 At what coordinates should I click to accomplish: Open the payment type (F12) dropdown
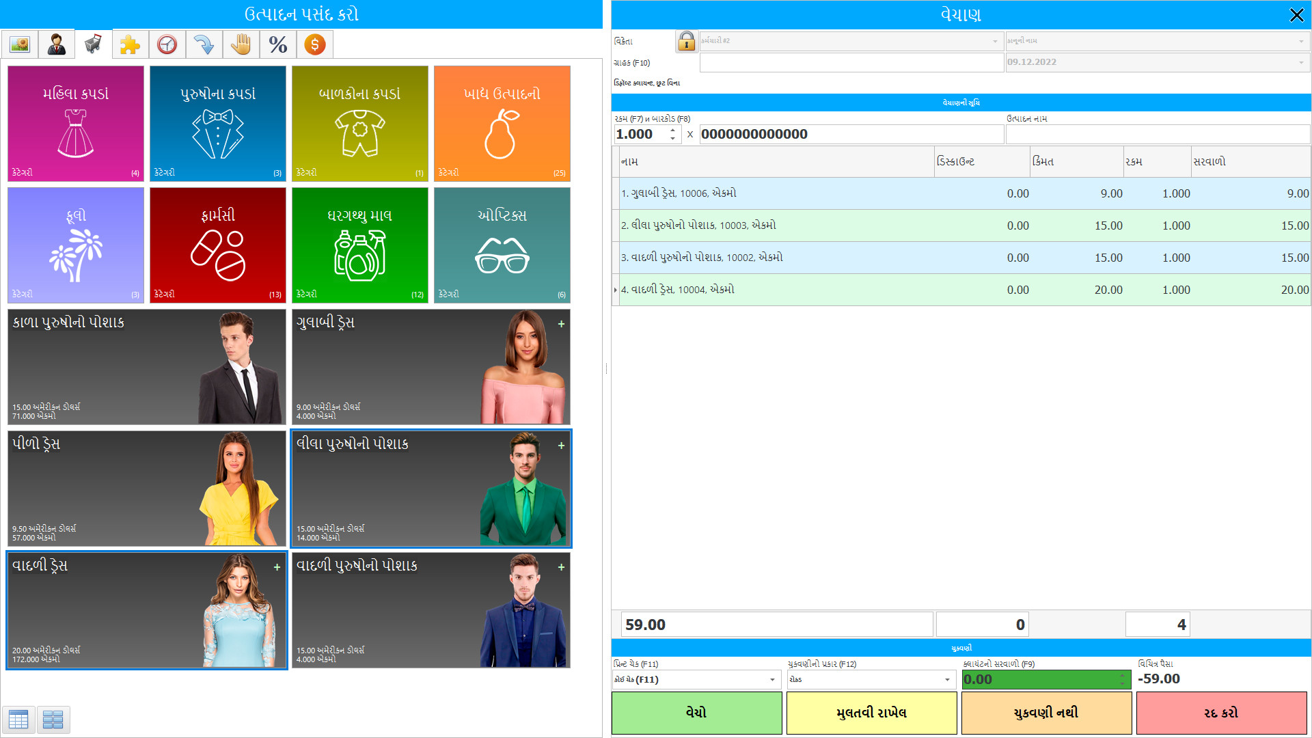(x=871, y=679)
